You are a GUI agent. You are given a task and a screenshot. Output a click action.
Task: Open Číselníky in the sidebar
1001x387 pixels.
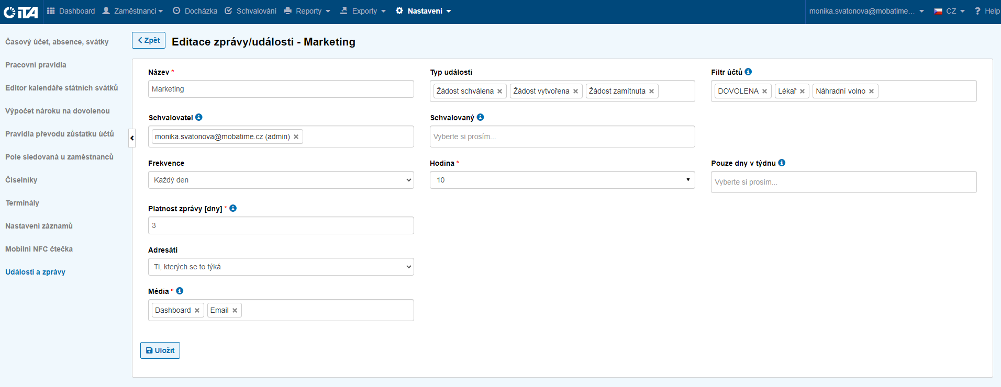[21, 180]
